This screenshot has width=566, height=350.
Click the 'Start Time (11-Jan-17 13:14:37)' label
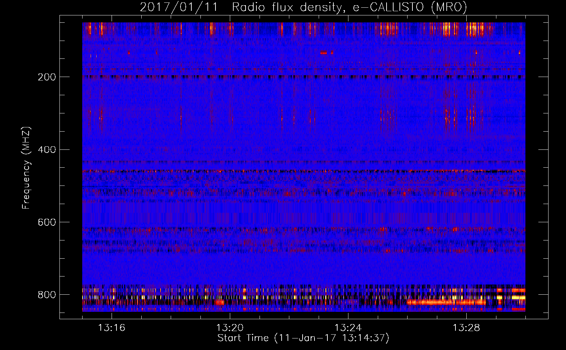303,338
